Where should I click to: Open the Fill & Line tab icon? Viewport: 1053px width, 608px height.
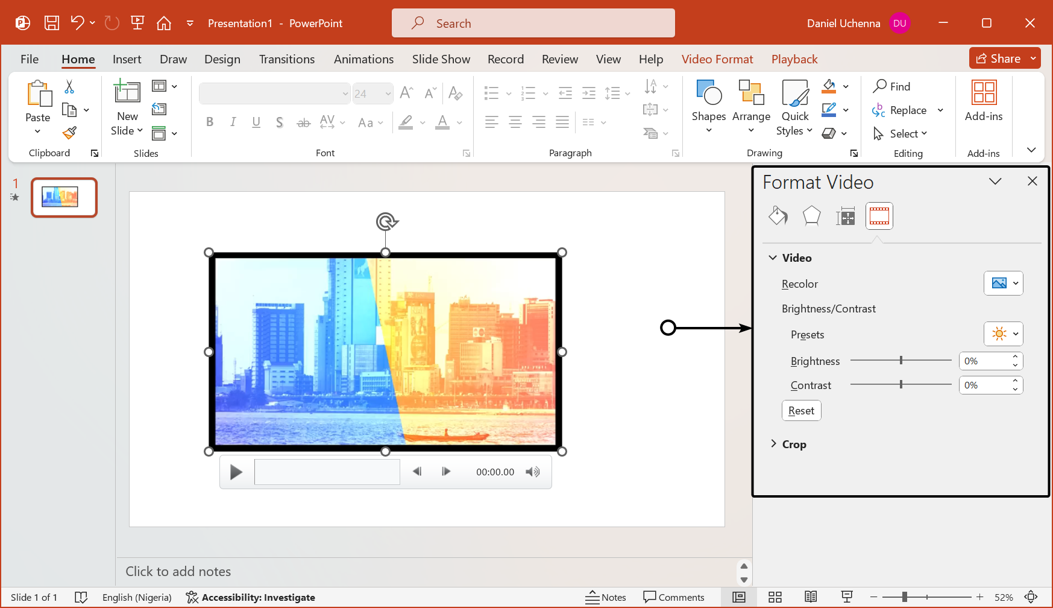778,216
